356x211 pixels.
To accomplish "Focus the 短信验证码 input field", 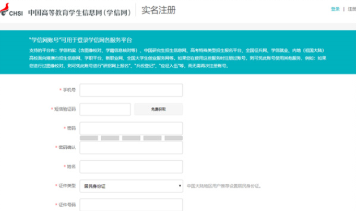I will pyautogui.click(x=105, y=109).
